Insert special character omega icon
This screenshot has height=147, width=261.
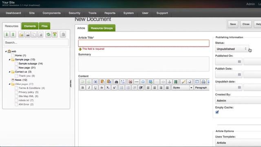click(x=143, y=82)
